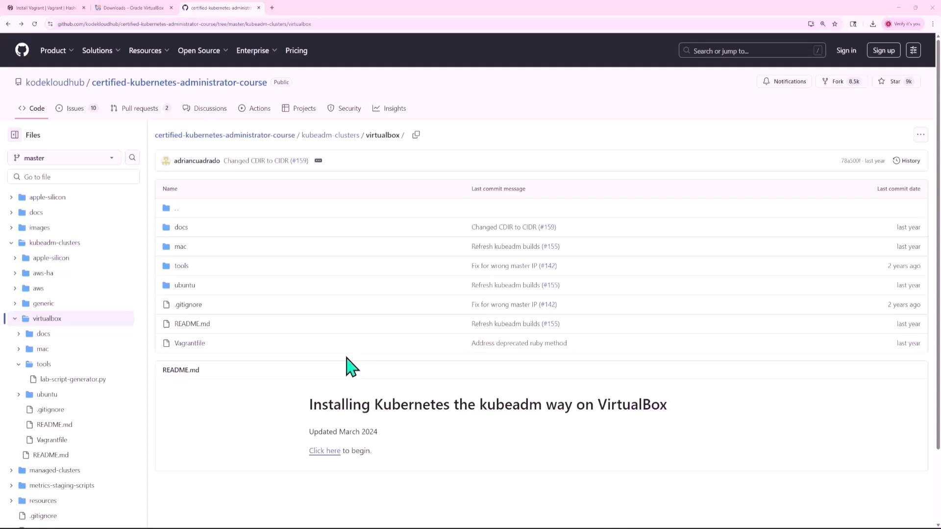Expand the managed-clusters folder

tap(11, 470)
